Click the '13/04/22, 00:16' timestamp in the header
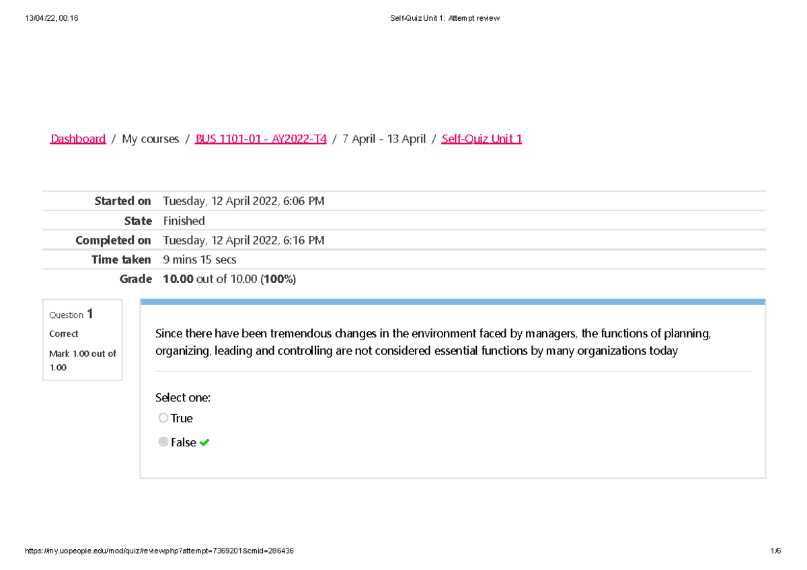Screen dimensions: 807x570 (x=52, y=18)
